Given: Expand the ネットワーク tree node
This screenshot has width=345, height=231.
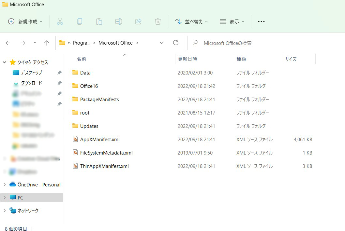Looking at the screenshot, I should point(4,211).
